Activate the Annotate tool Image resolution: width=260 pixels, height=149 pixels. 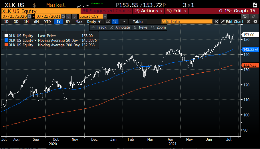click(x=120, y=27)
